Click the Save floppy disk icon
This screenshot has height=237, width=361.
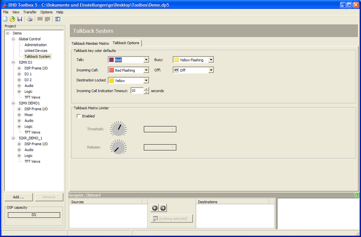click(x=19, y=18)
